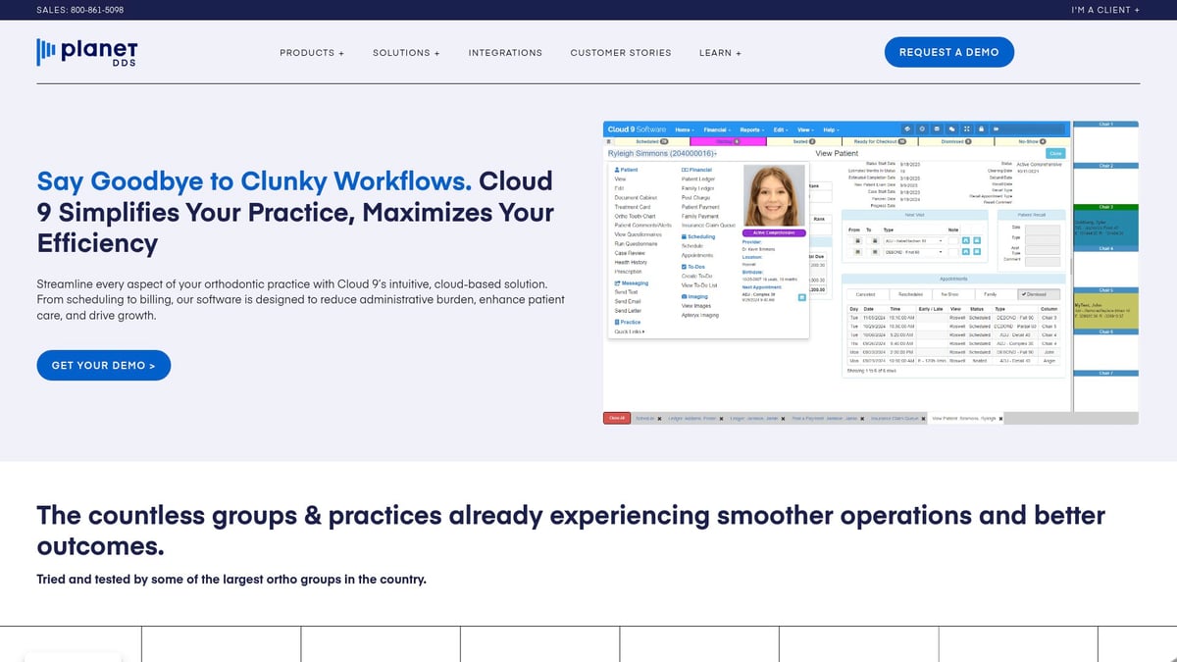Toggle the Canceled appointments filter
The image size is (1177, 662).
pyautogui.click(x=866, y=293)
